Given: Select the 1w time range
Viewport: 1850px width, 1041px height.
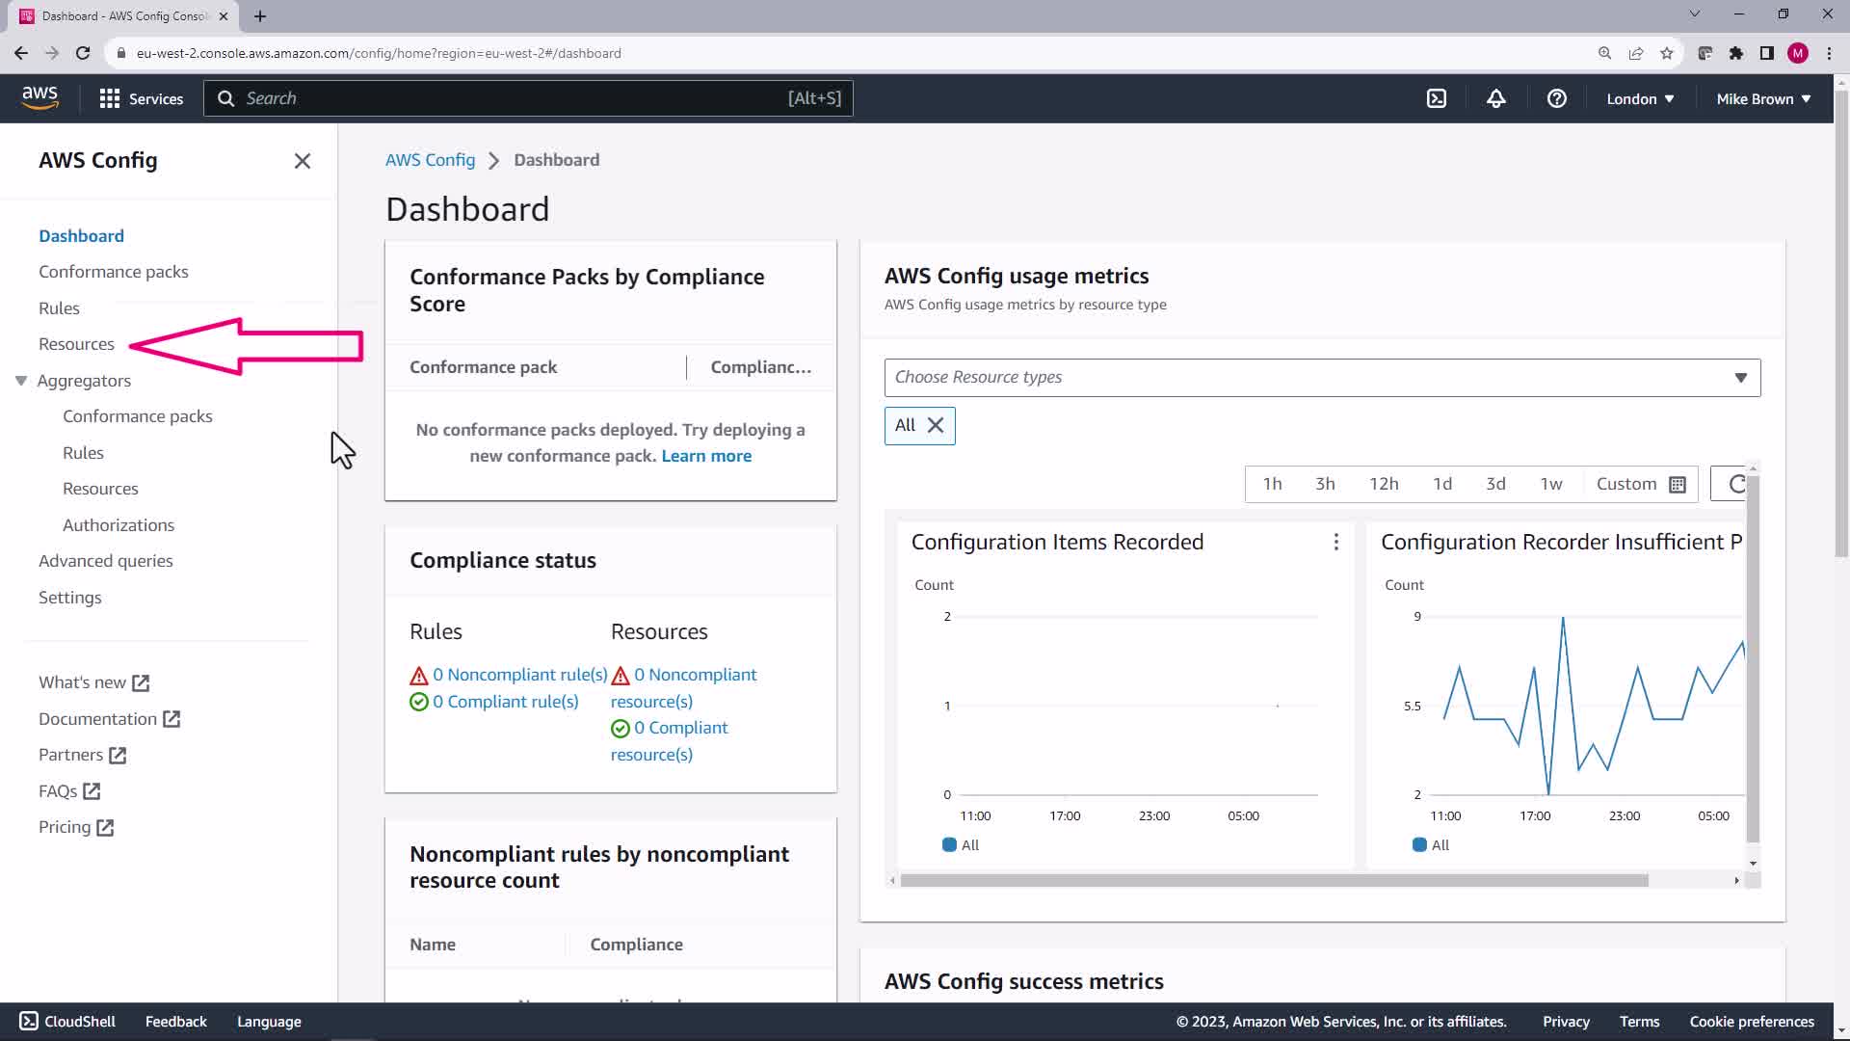Looking at the screenshot, I should click(1550, 484).
